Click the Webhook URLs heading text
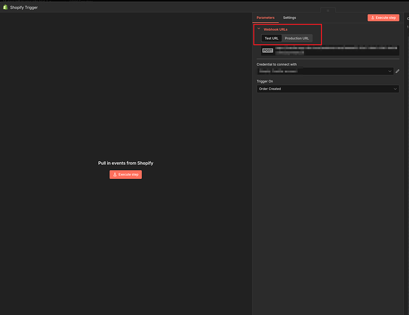Screen dimensions: 409x315 [x=275, y=30]
